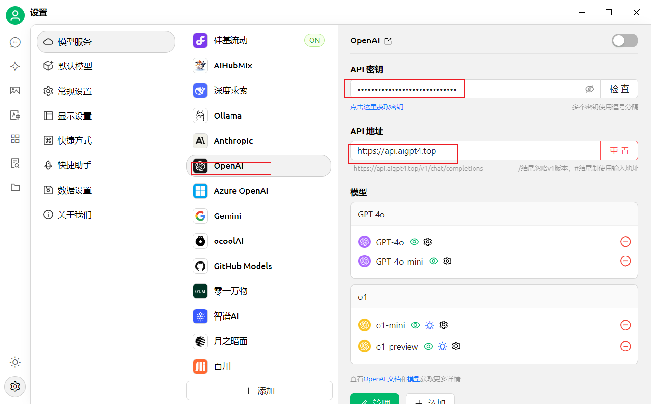Open settings gear for o1-preview model
The height and width of the screenshot is (404, 651).
coord(456,346)
